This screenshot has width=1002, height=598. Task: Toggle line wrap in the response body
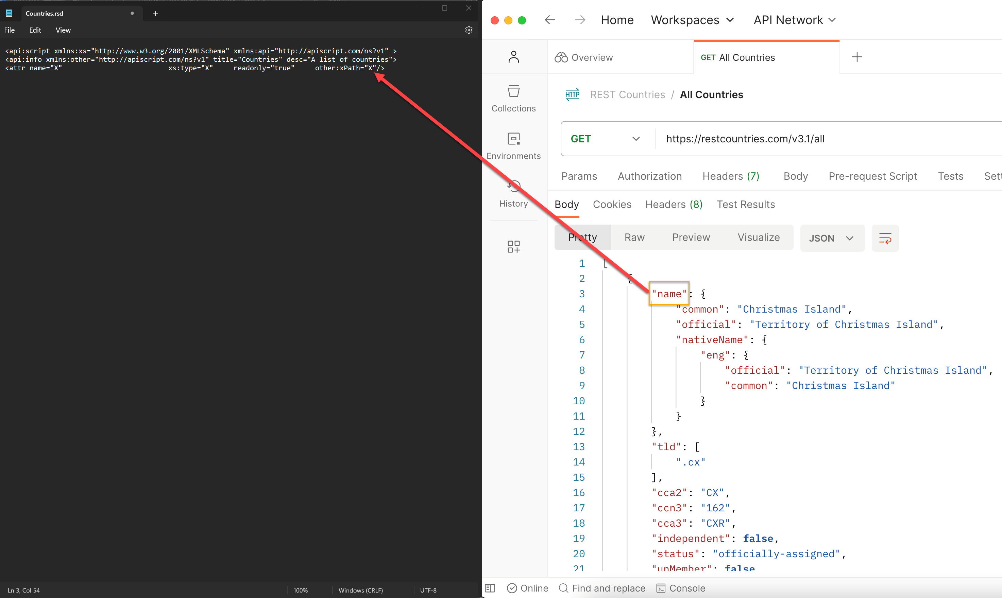pos(885,238)
